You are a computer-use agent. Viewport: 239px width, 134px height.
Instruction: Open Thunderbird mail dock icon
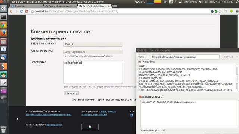(3, 58)
